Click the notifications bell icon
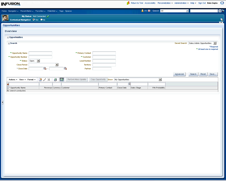The height and width of the screenshot is (181, 226). 142,11
